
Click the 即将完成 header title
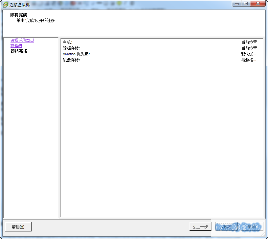[x=19, y=15]
